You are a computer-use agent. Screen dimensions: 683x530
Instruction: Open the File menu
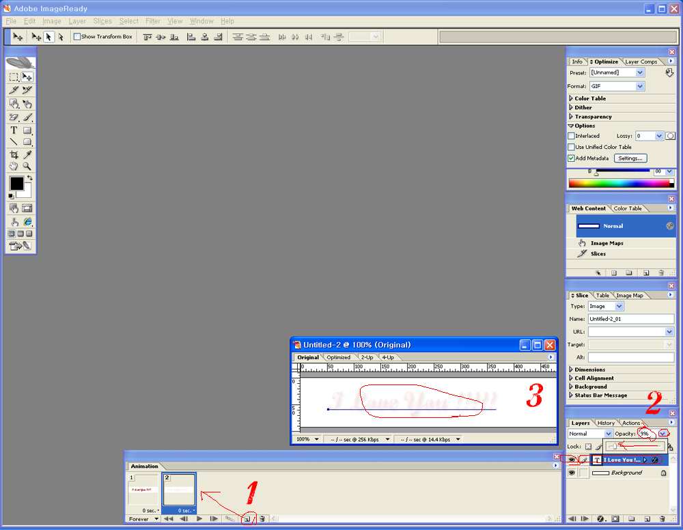coord(11,21)
